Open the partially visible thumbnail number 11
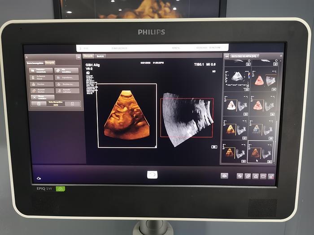The image size is (314, 235). pos(238,63)
